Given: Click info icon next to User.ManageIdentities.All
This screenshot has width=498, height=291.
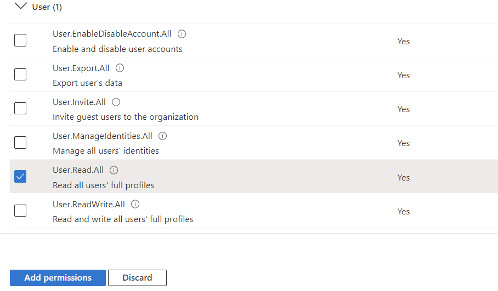Looking at the screenshot, I should (x=162, y=136).
